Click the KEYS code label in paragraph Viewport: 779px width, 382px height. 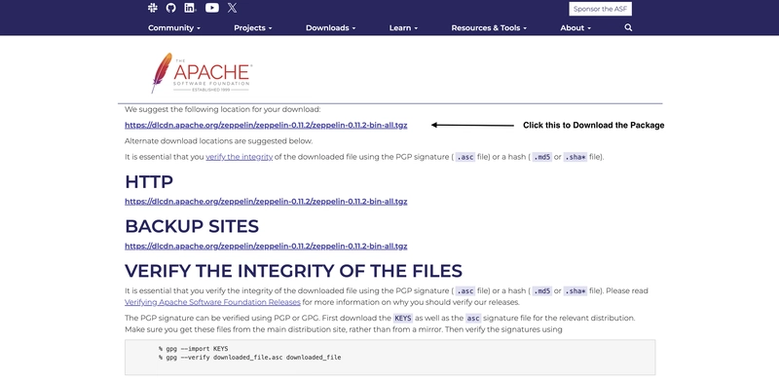click(x=403, y=318)
